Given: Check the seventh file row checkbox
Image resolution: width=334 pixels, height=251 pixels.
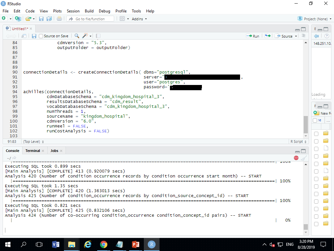Looking at the screenshot, I should tap(316, 179).
